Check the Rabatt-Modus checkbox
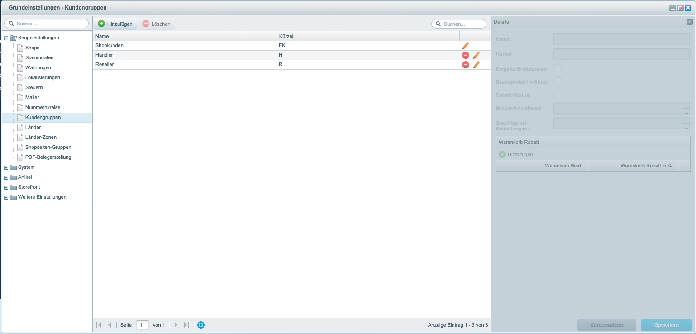696x334 pixels. coord(558,95)
